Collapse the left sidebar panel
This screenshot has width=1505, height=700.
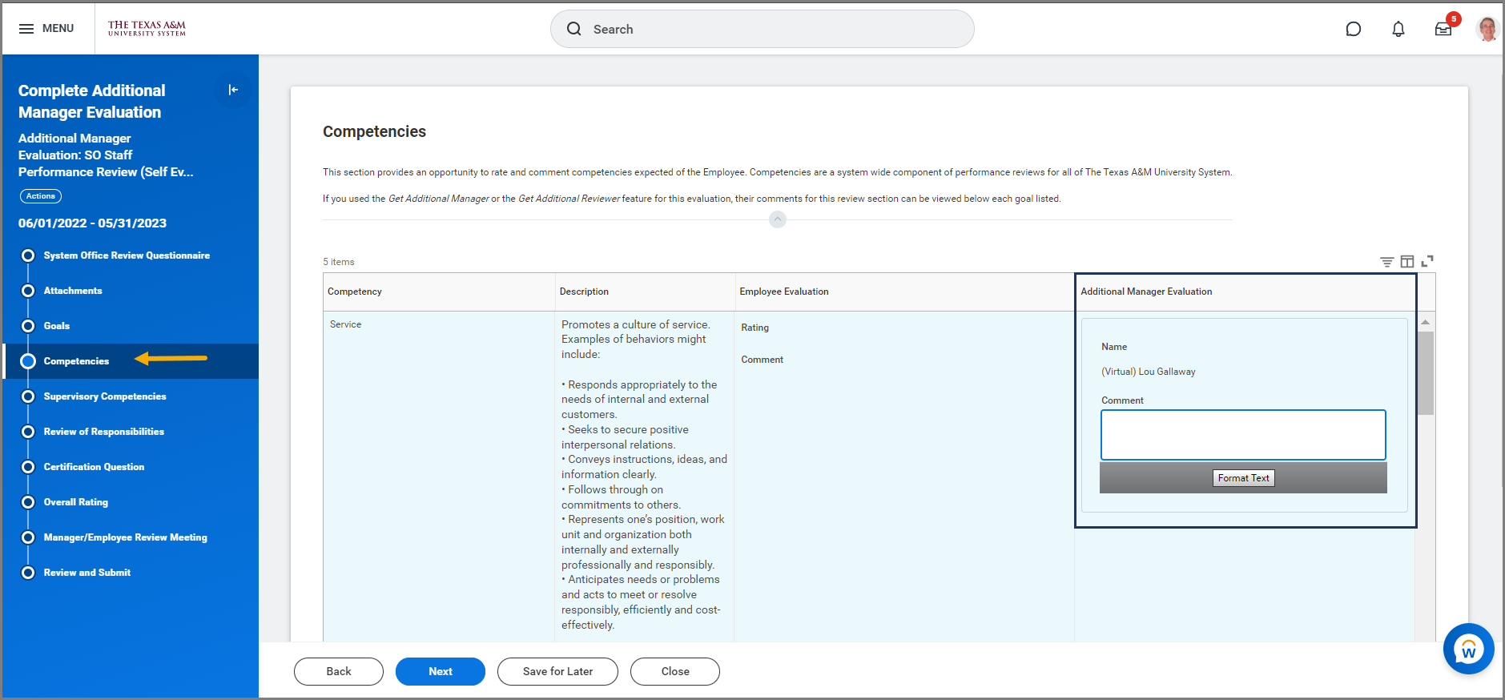(x=233, y=90)
